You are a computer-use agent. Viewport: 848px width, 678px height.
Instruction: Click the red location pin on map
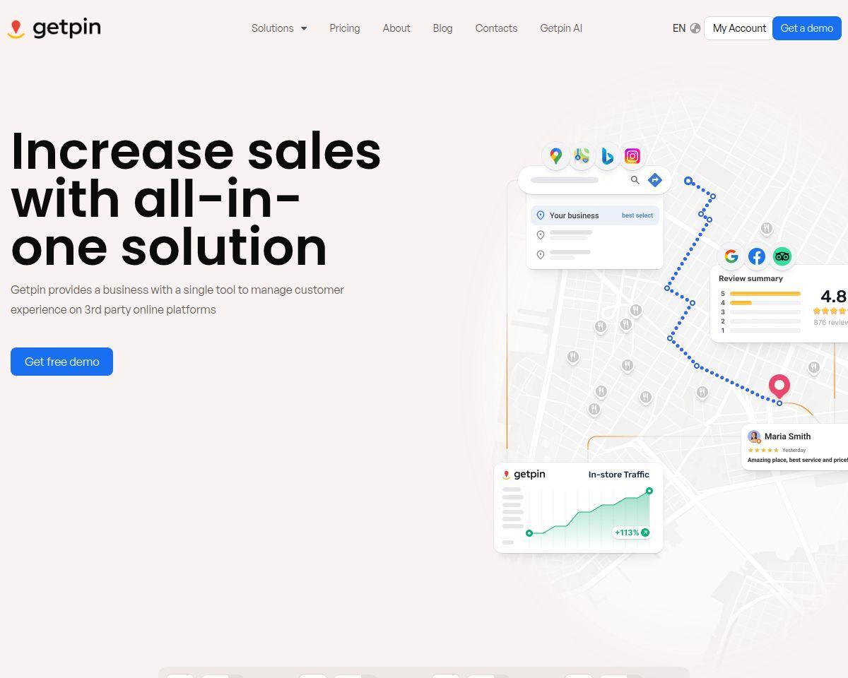tap(779, 387)
